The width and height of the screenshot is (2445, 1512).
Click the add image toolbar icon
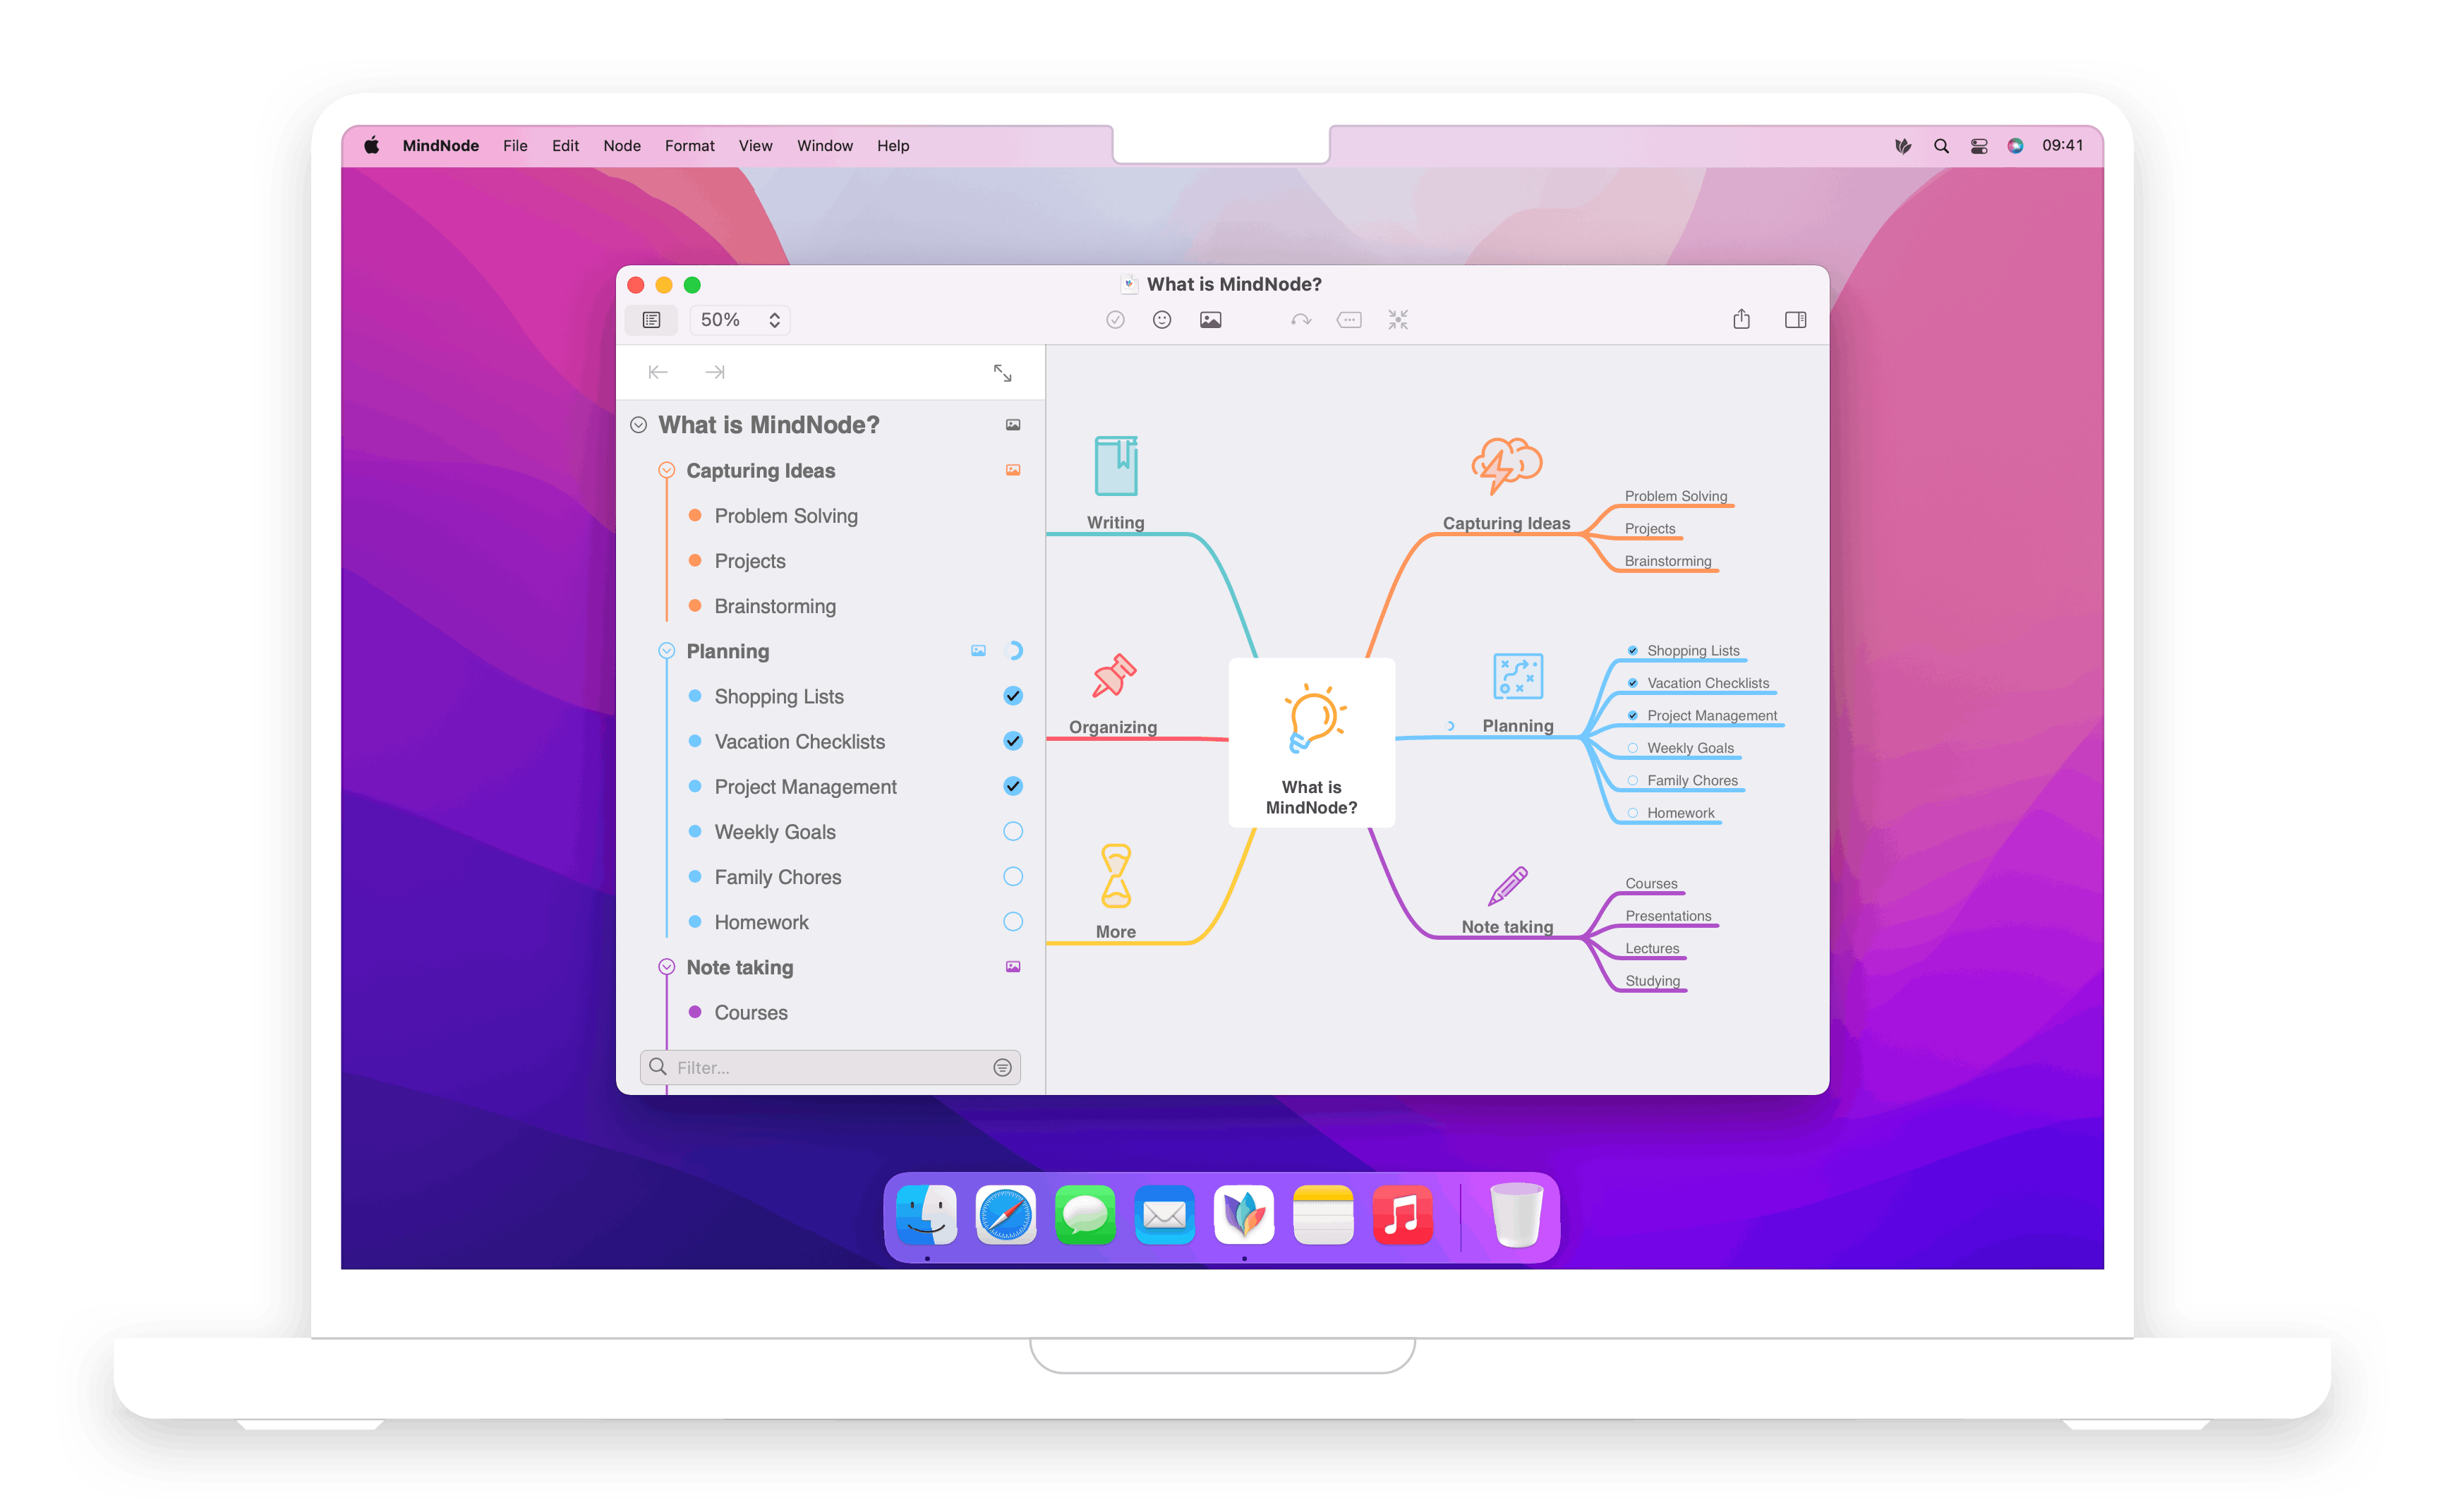(1210, 320)
